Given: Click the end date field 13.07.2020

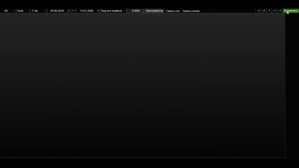Looking at the screenshot, I should (86, 11).
